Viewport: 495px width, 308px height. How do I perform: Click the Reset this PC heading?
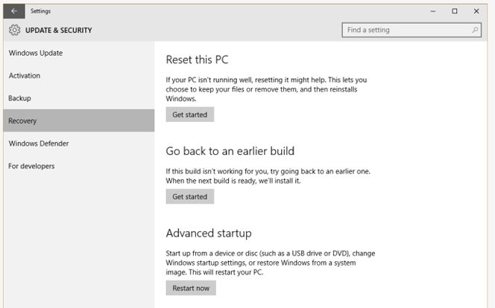(197, 60)
